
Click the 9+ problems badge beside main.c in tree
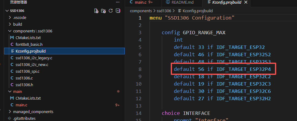[117, 105]
